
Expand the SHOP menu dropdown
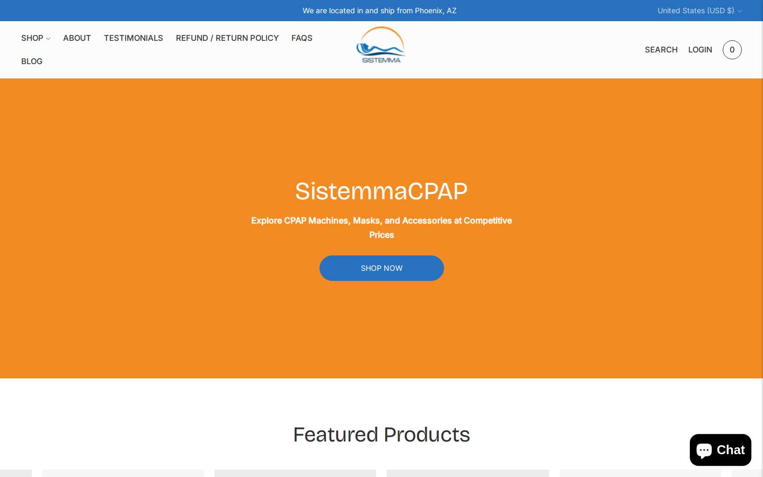(x=36, y=38)
